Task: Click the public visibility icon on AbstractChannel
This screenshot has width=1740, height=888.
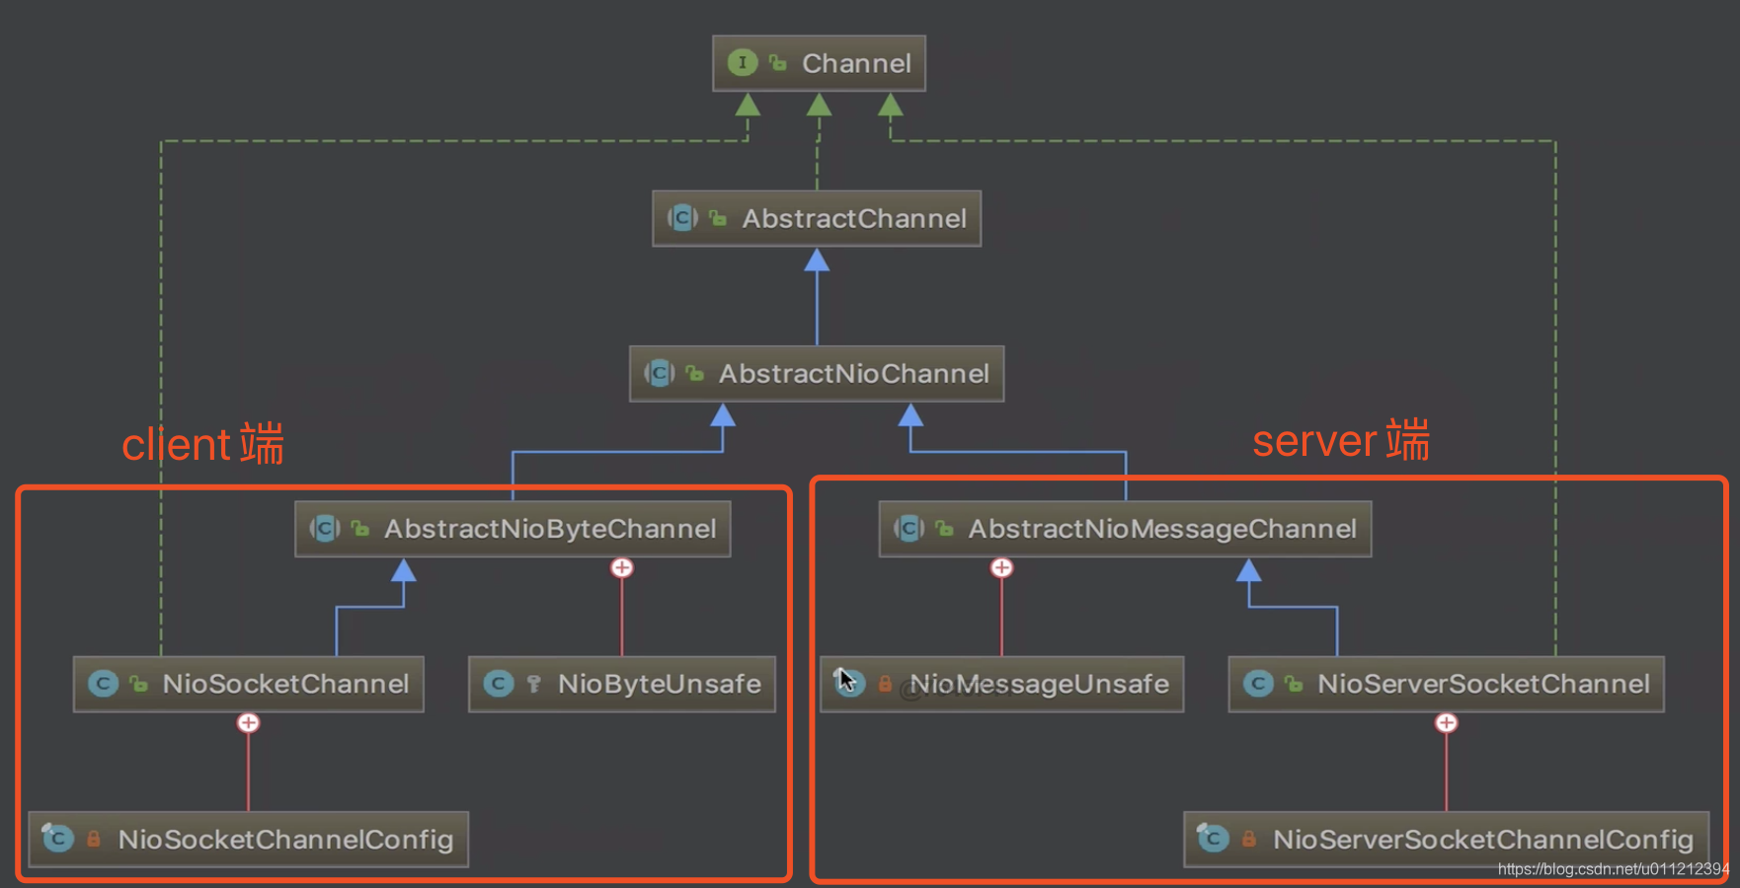Action: coord(718,218)
